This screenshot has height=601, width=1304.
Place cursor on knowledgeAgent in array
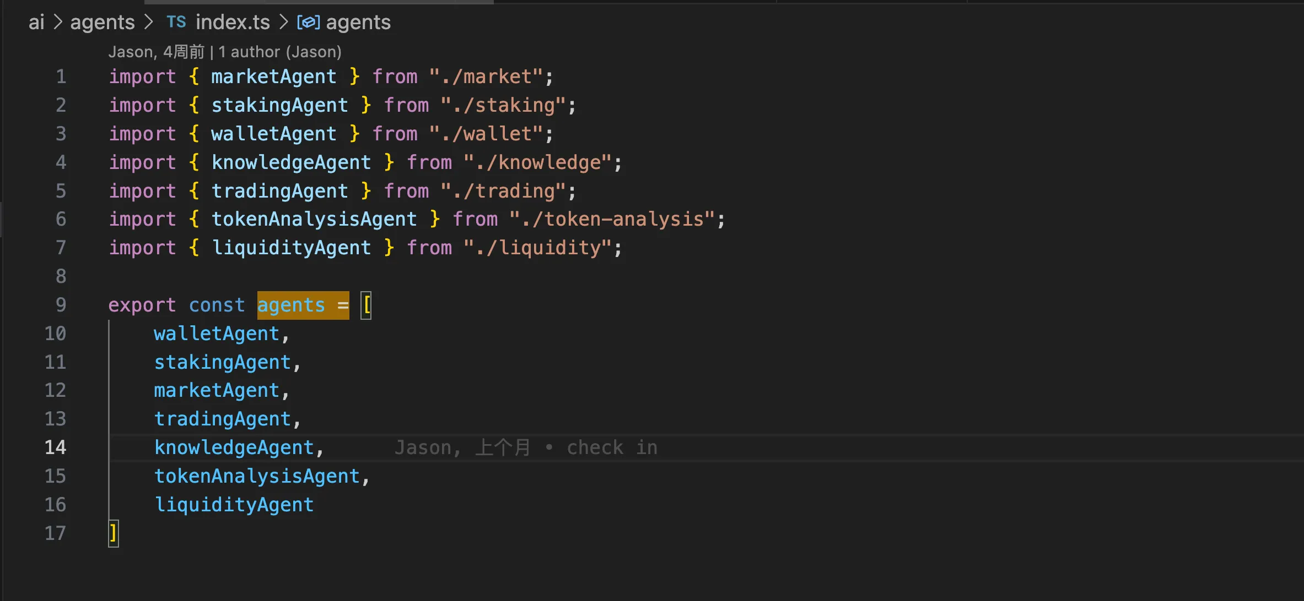click(x=234, y=447)
